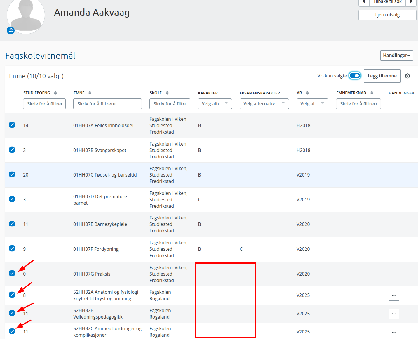Sort by Emnemerknad column arrows
The height and width of the screenshot is (339, 418).
click(372, 93)
